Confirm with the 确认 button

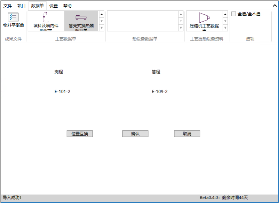coord(135,134)
